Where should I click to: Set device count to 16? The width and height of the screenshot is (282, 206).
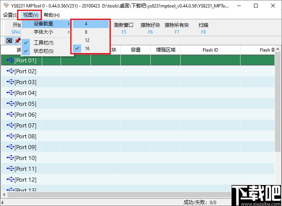[91, 49]
